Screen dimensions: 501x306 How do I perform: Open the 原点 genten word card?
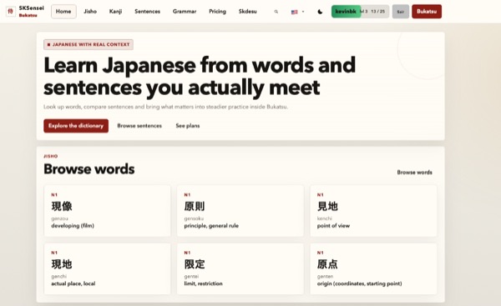(x=373, y=268)
